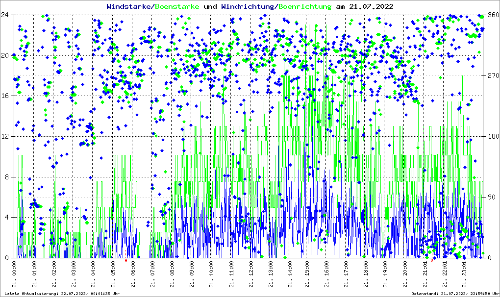Click the date '21.07.2022' in the title

(371, 6)
